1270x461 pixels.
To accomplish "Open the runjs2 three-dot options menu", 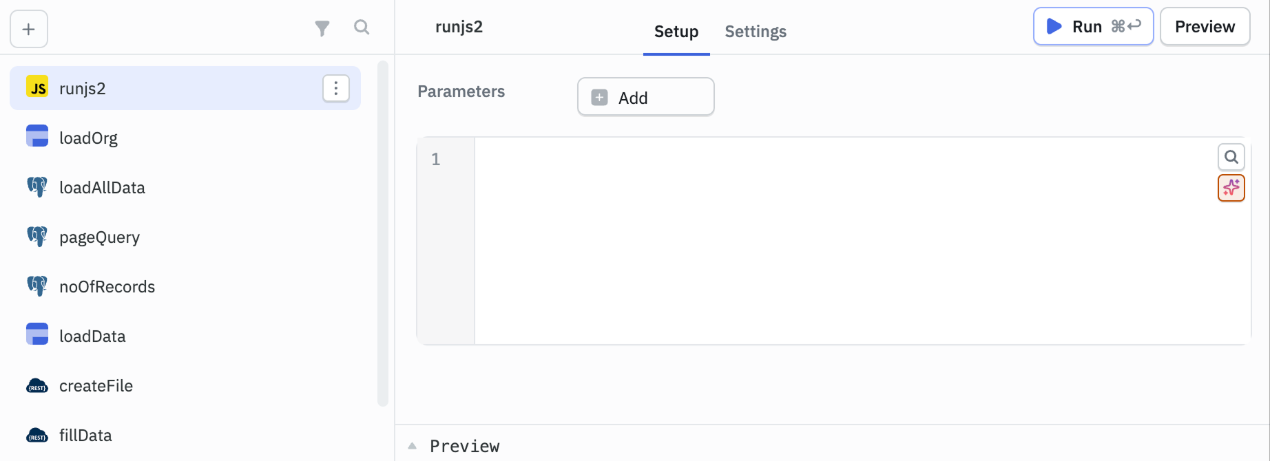I will coord(336,88).
